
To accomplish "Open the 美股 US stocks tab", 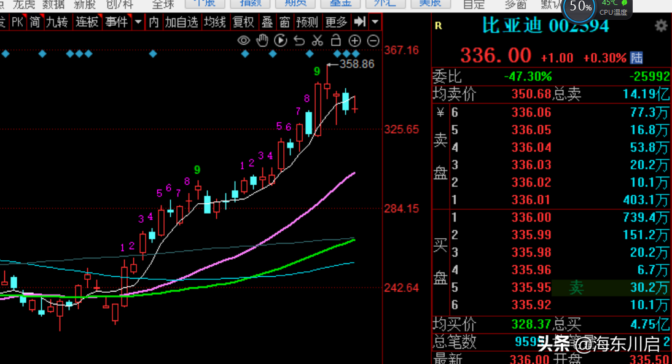I will [430, 4].
